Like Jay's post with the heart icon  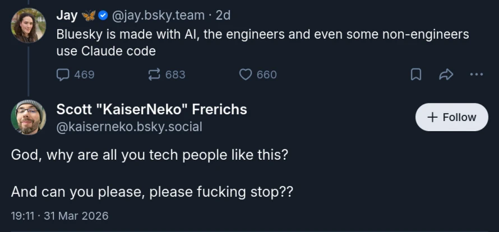tap(245, 75)
